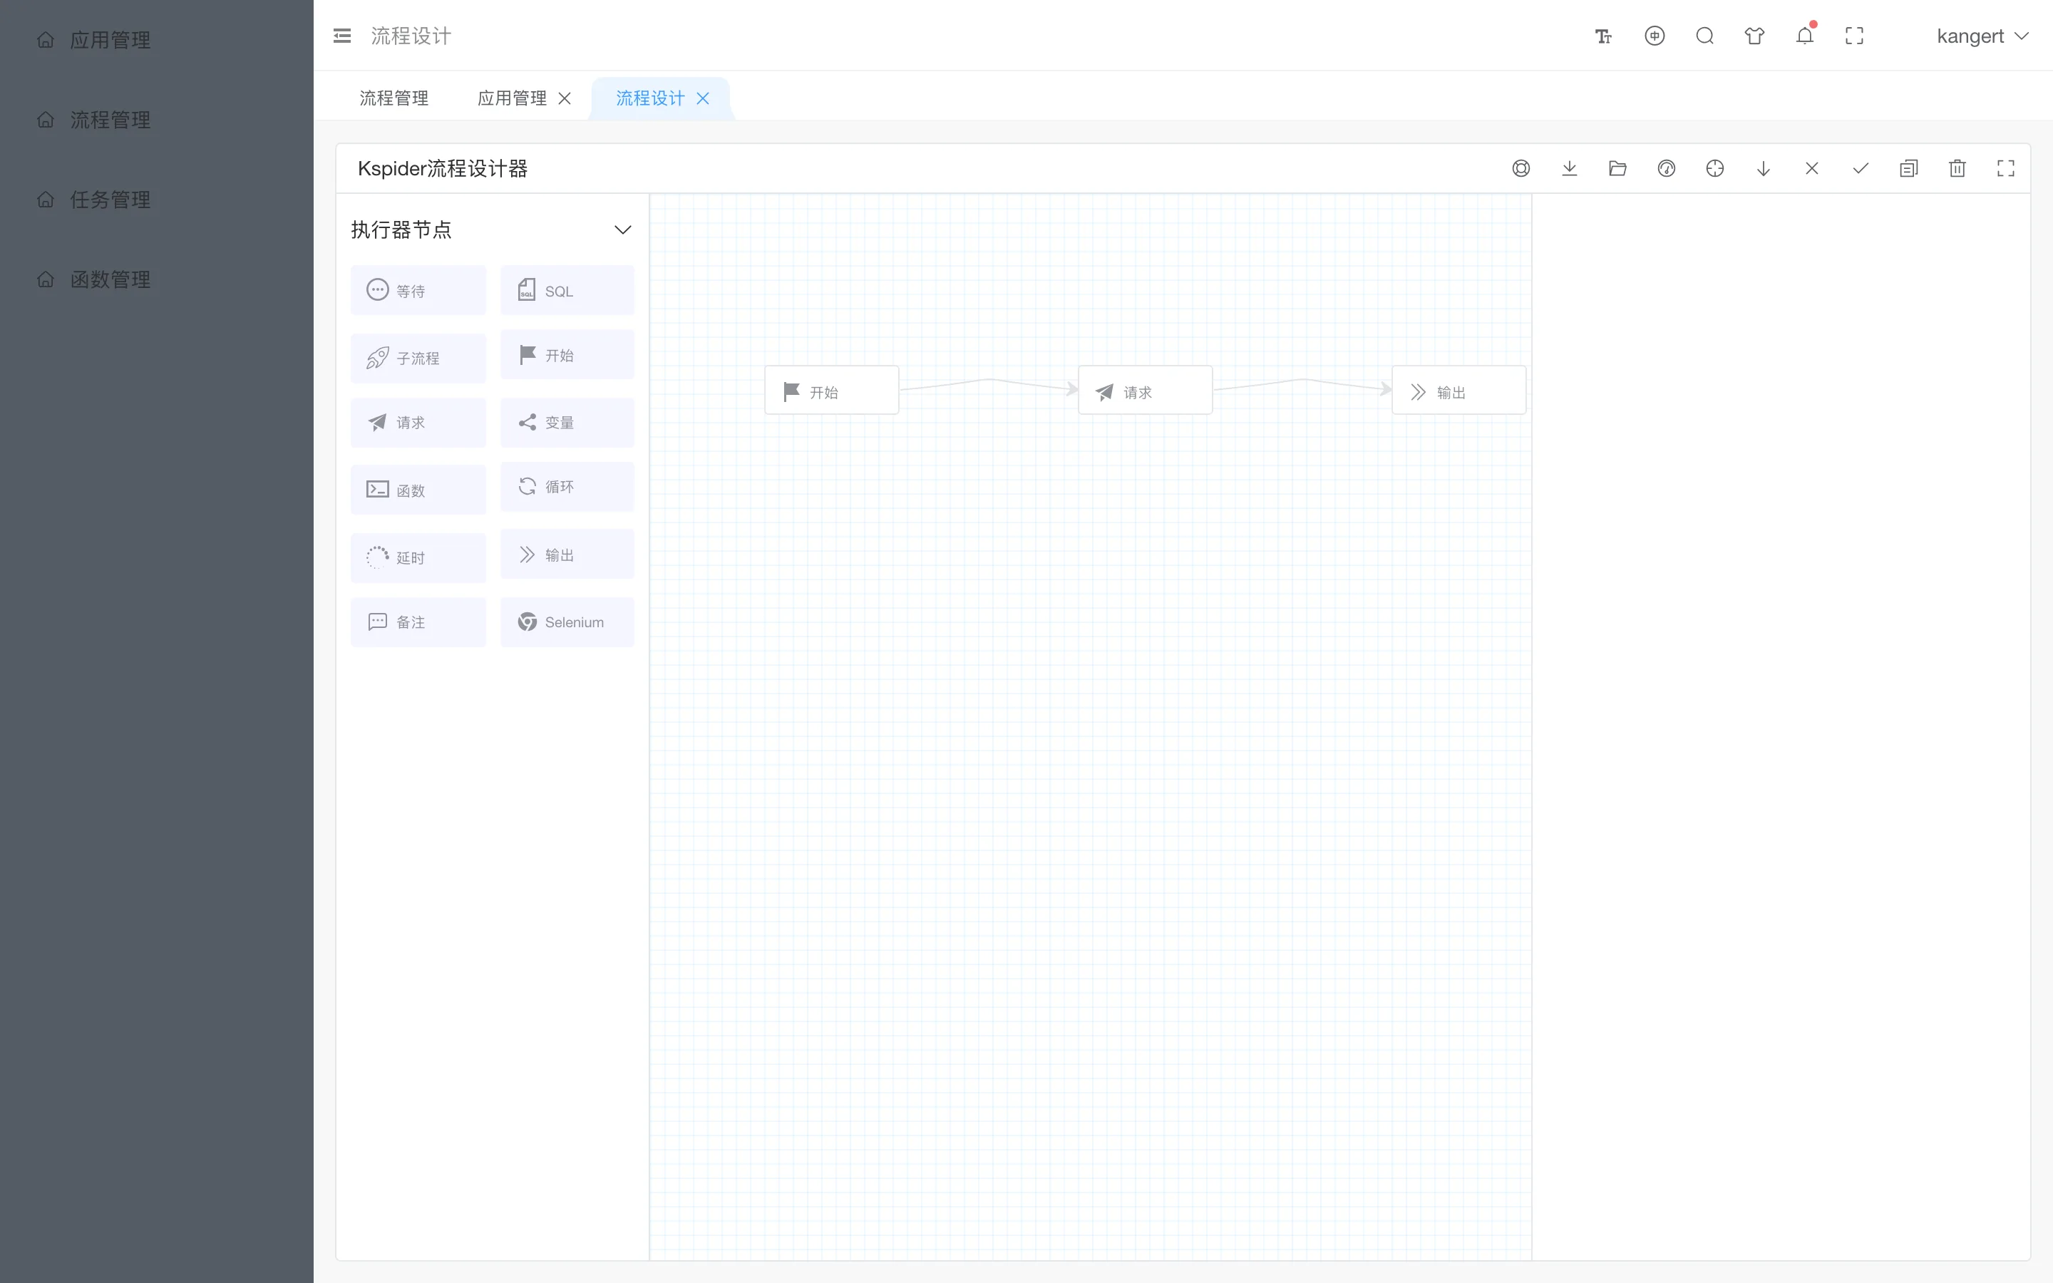
Task: Collapse the 执行器节点 panel chevron
Action: pyautogui.click(x=623, y=230)
